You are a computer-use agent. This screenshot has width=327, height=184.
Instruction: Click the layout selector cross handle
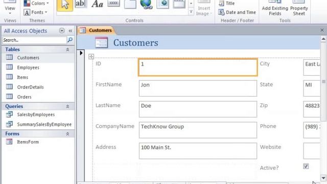point(91,57)
